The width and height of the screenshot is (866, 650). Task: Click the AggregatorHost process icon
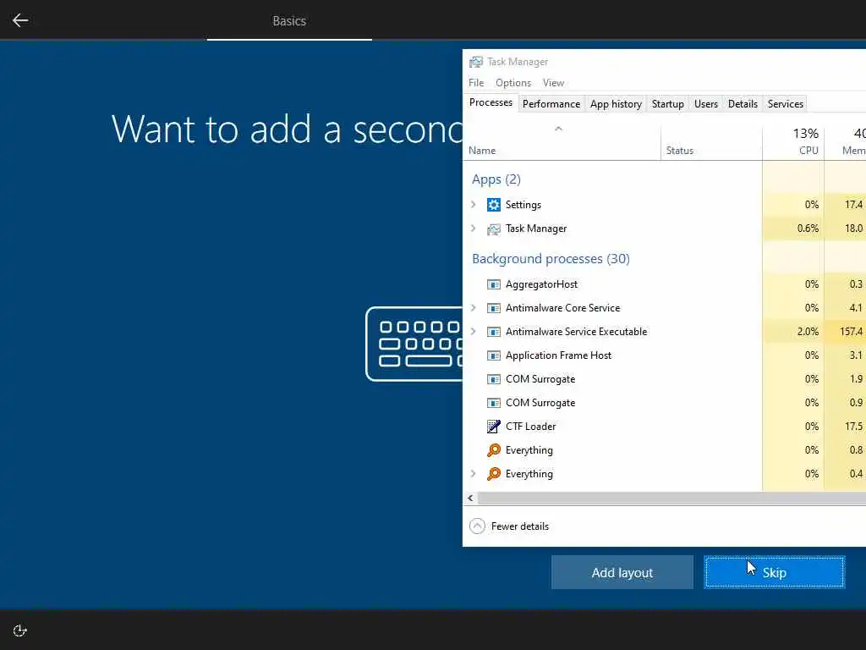point(493,284)
